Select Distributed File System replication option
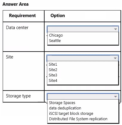 (x=78, y=119)
